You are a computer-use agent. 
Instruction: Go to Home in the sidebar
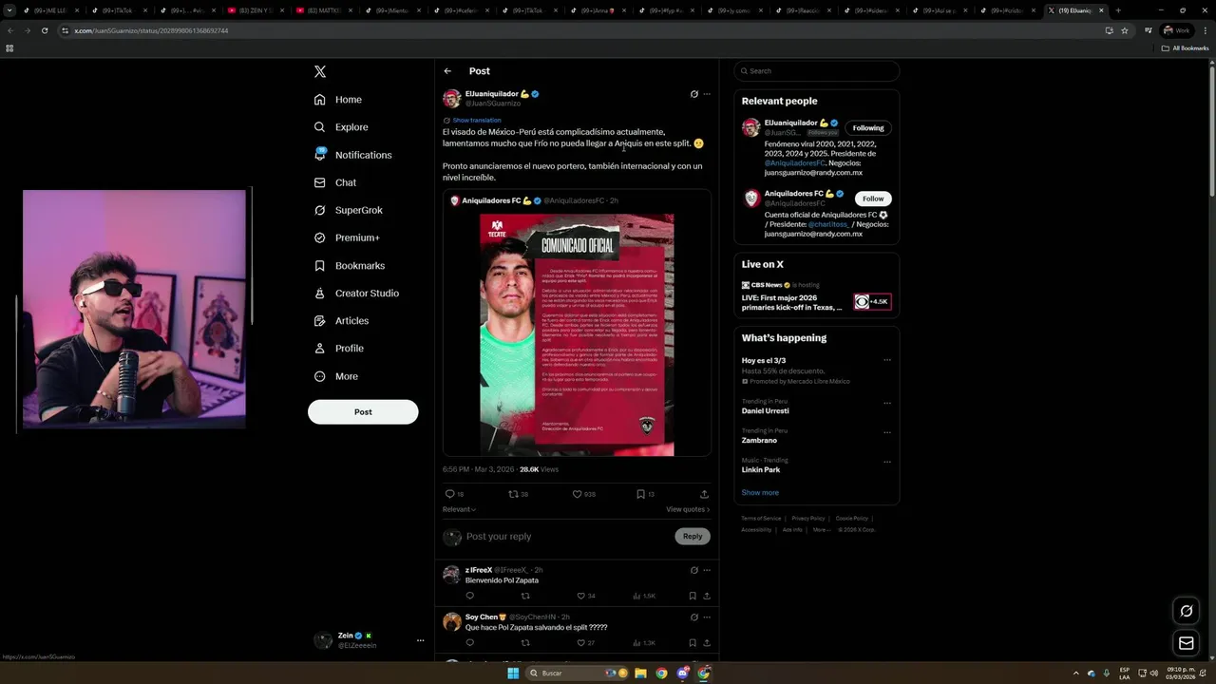coord(338,100)
